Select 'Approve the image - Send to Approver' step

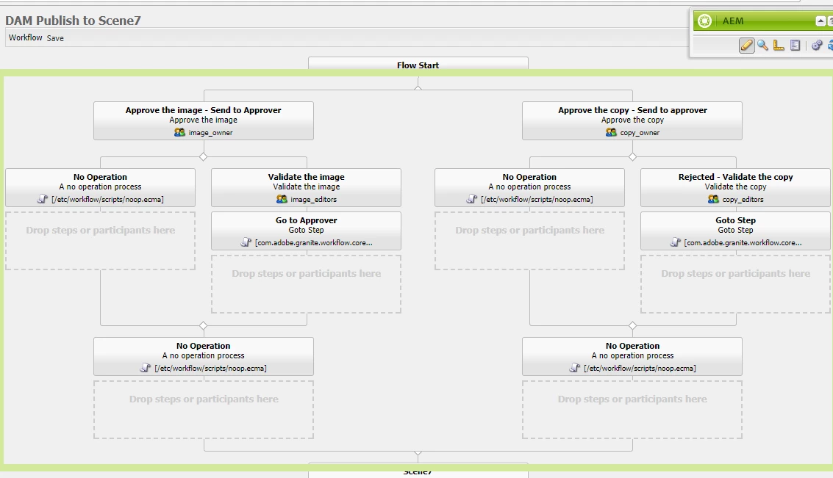tap(204, 121)
